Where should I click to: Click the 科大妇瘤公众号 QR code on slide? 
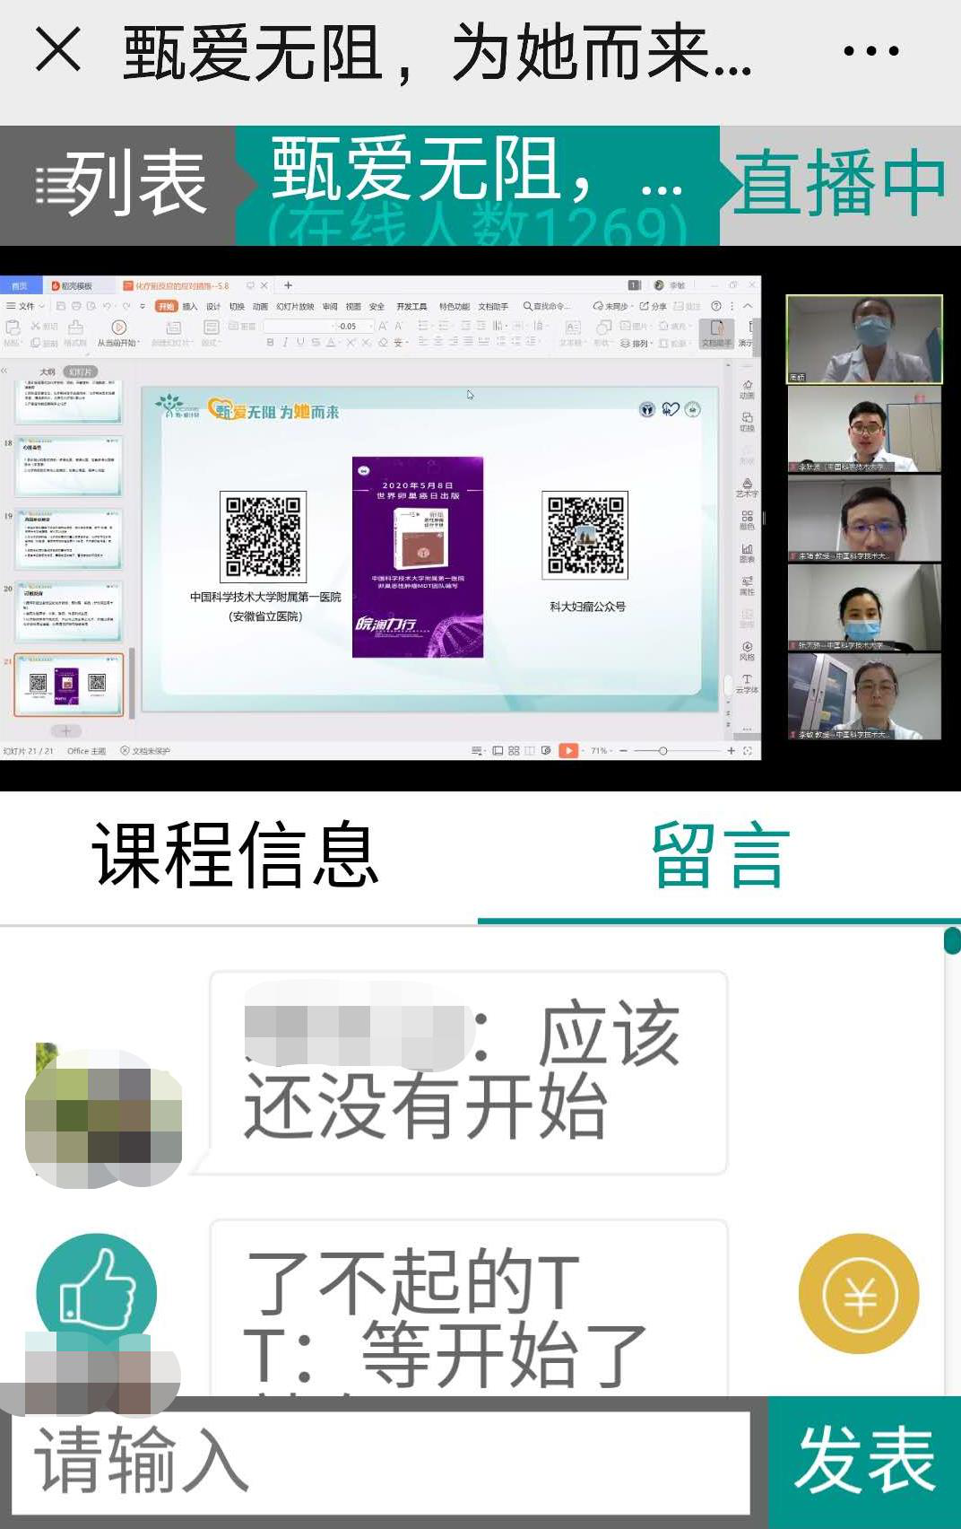point(585,535)
